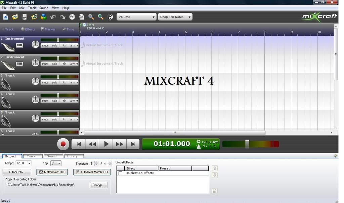Toggle Auto Beat Match: OFF
The image size is (344, 203).
(x=92, y=172)
